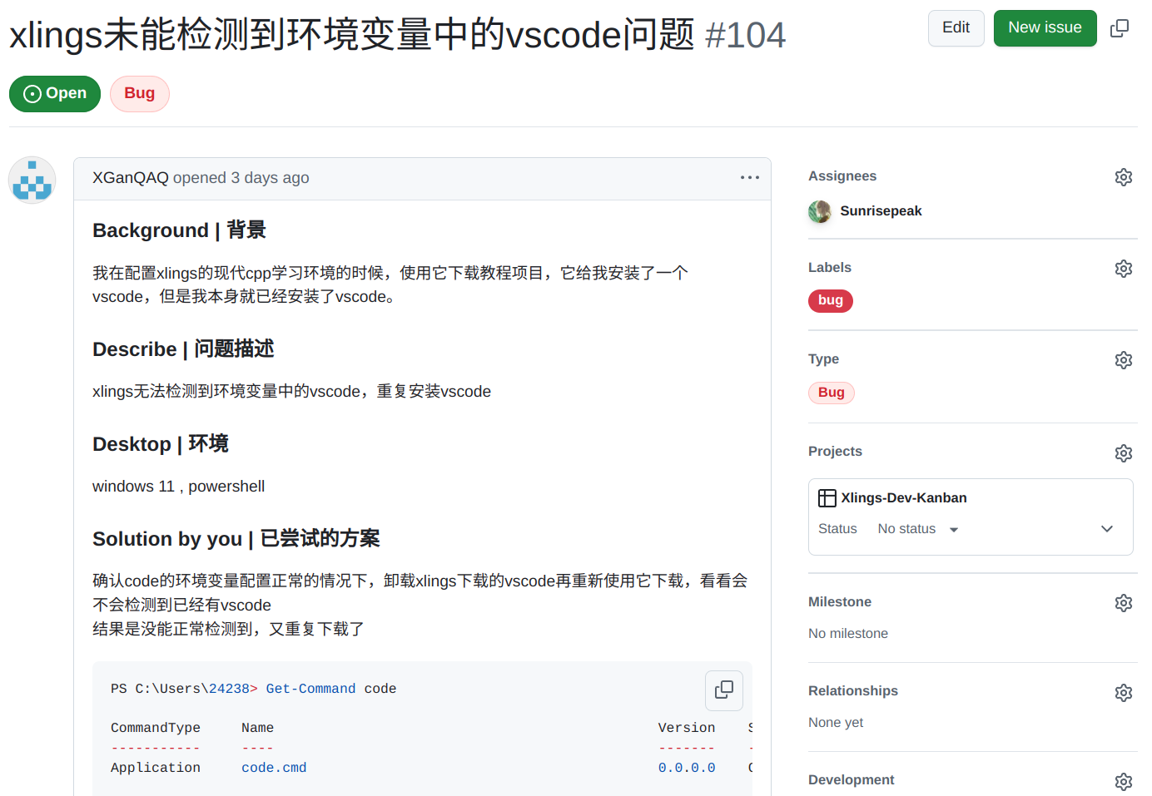The image size is (1152, 796).
Task: Click the 'Status' label in the project card
Action: 837,529
